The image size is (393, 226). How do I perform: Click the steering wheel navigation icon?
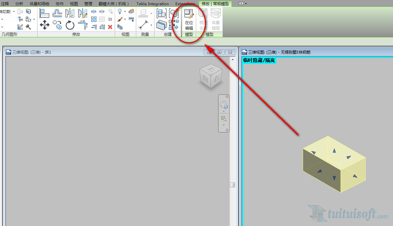click(224, 105)
